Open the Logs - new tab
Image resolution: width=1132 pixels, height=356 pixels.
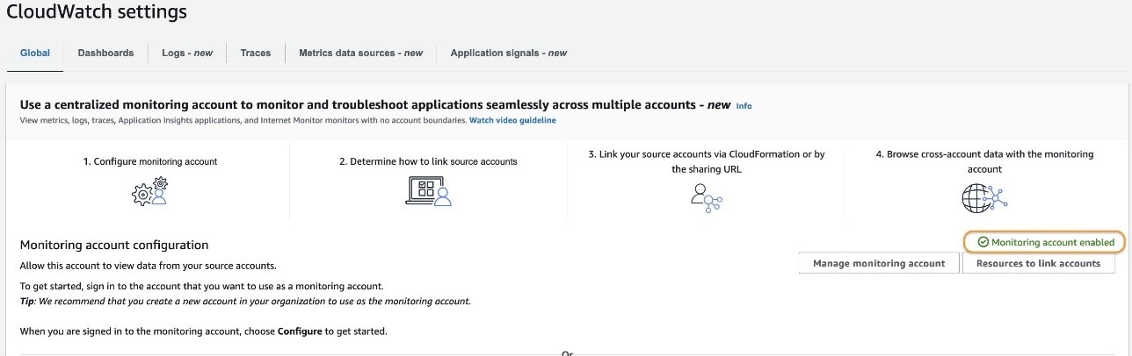tap(187, 53)
